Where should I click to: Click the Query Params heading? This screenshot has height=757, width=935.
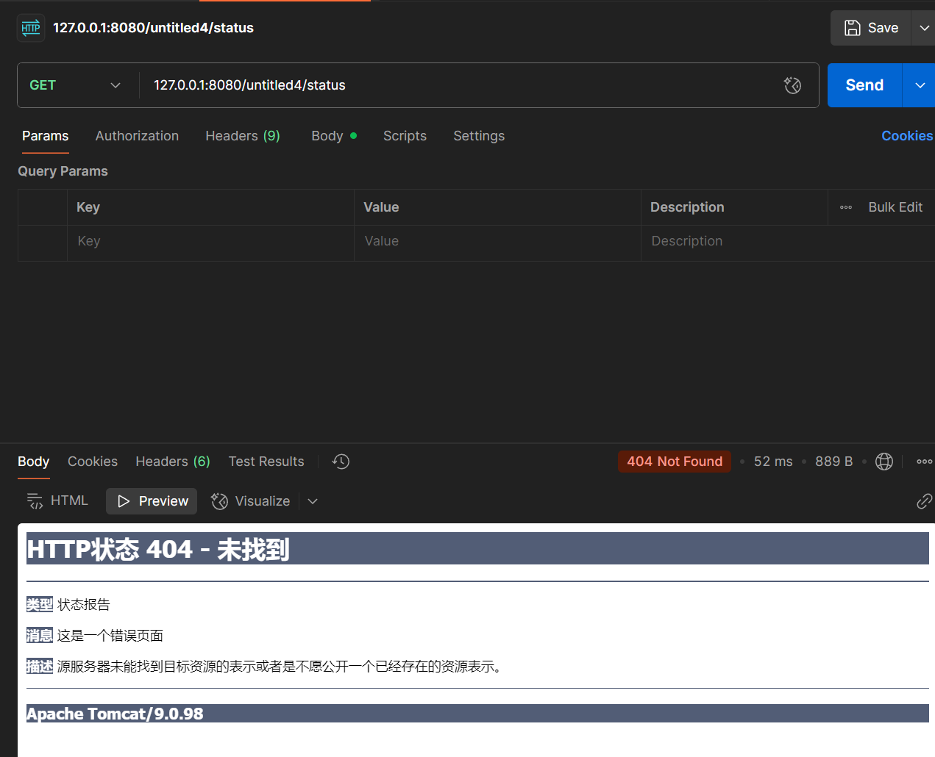click(63, 171)
